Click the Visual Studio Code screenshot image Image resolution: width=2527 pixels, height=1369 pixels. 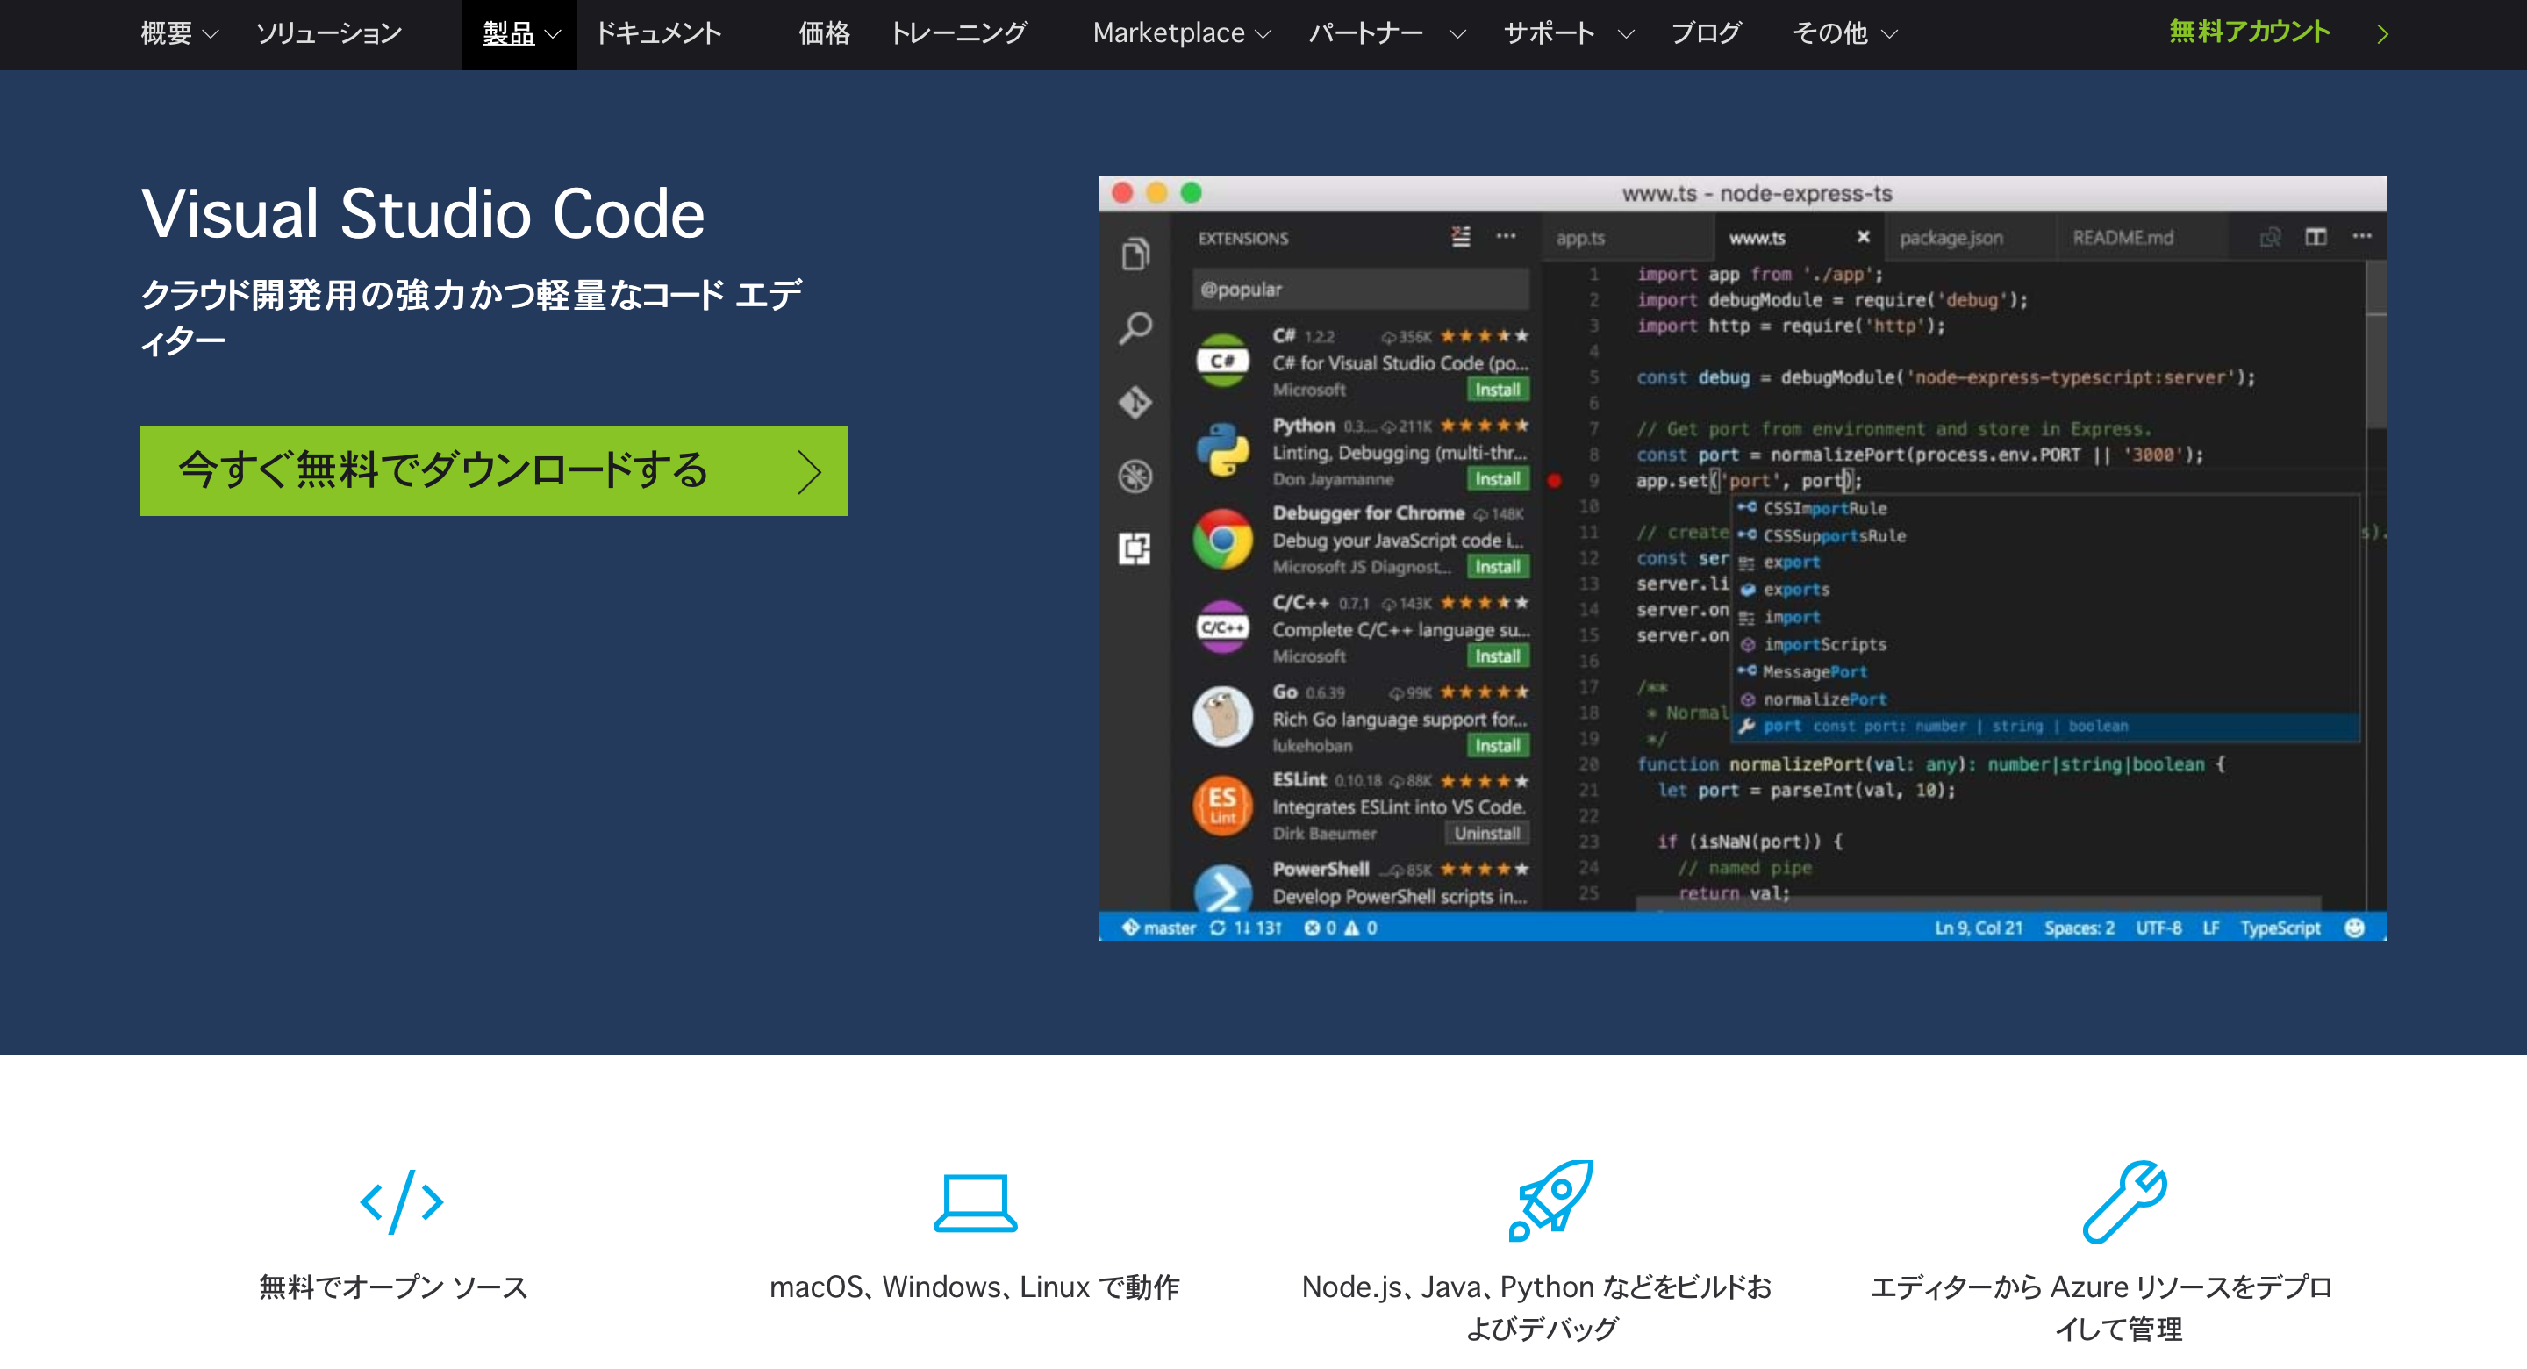click(1743, 557)
